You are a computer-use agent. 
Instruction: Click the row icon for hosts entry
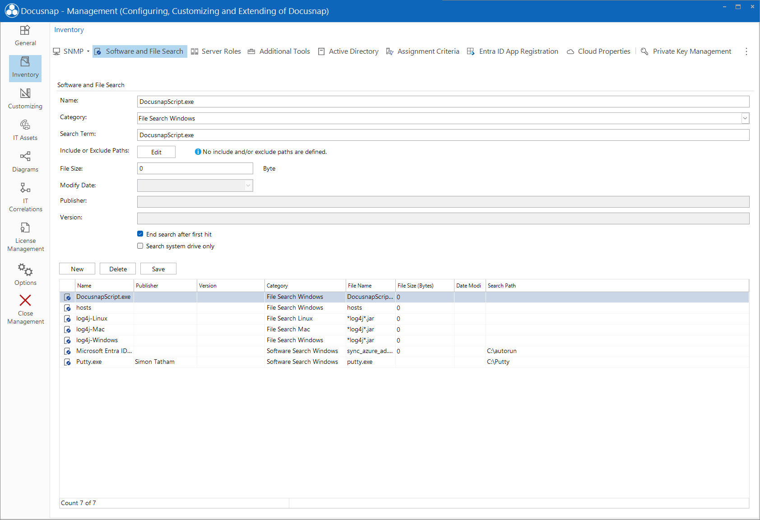pyautogui.click(x=67, y=308)
